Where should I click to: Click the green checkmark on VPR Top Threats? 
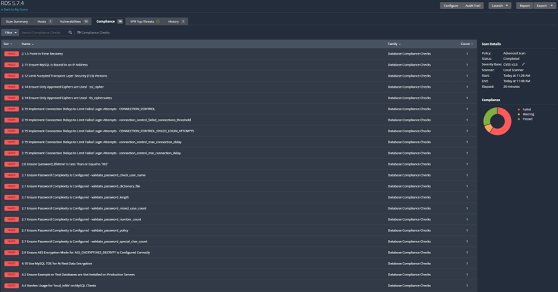click(x=158, y=21)
